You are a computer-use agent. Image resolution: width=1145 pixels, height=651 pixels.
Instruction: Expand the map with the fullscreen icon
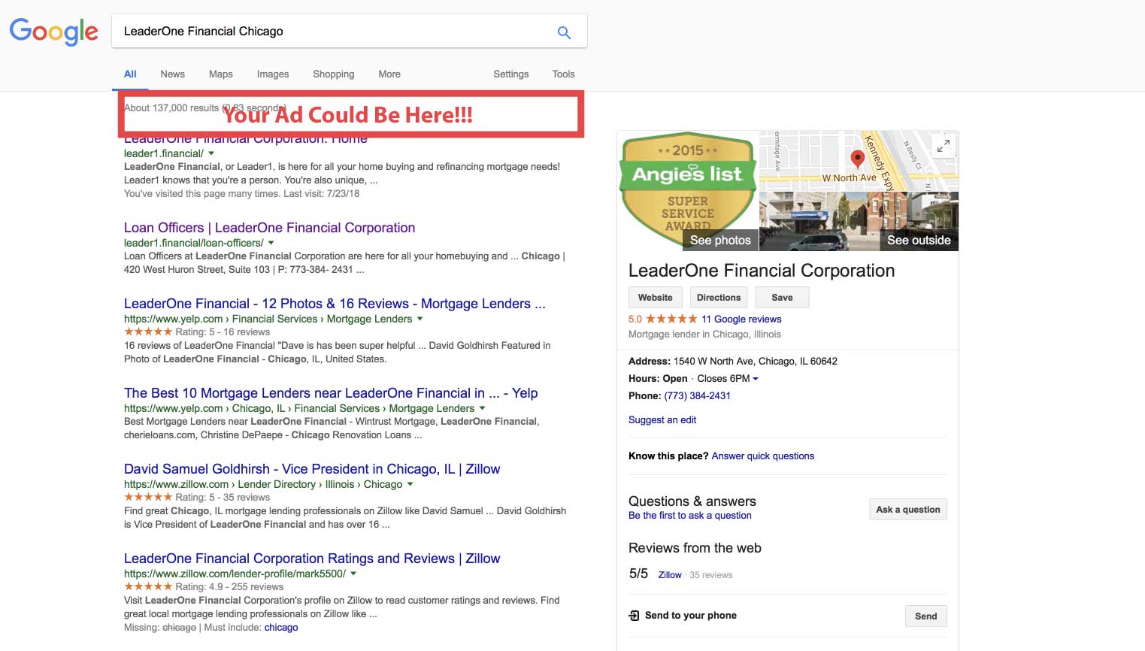tap(943, 146)
